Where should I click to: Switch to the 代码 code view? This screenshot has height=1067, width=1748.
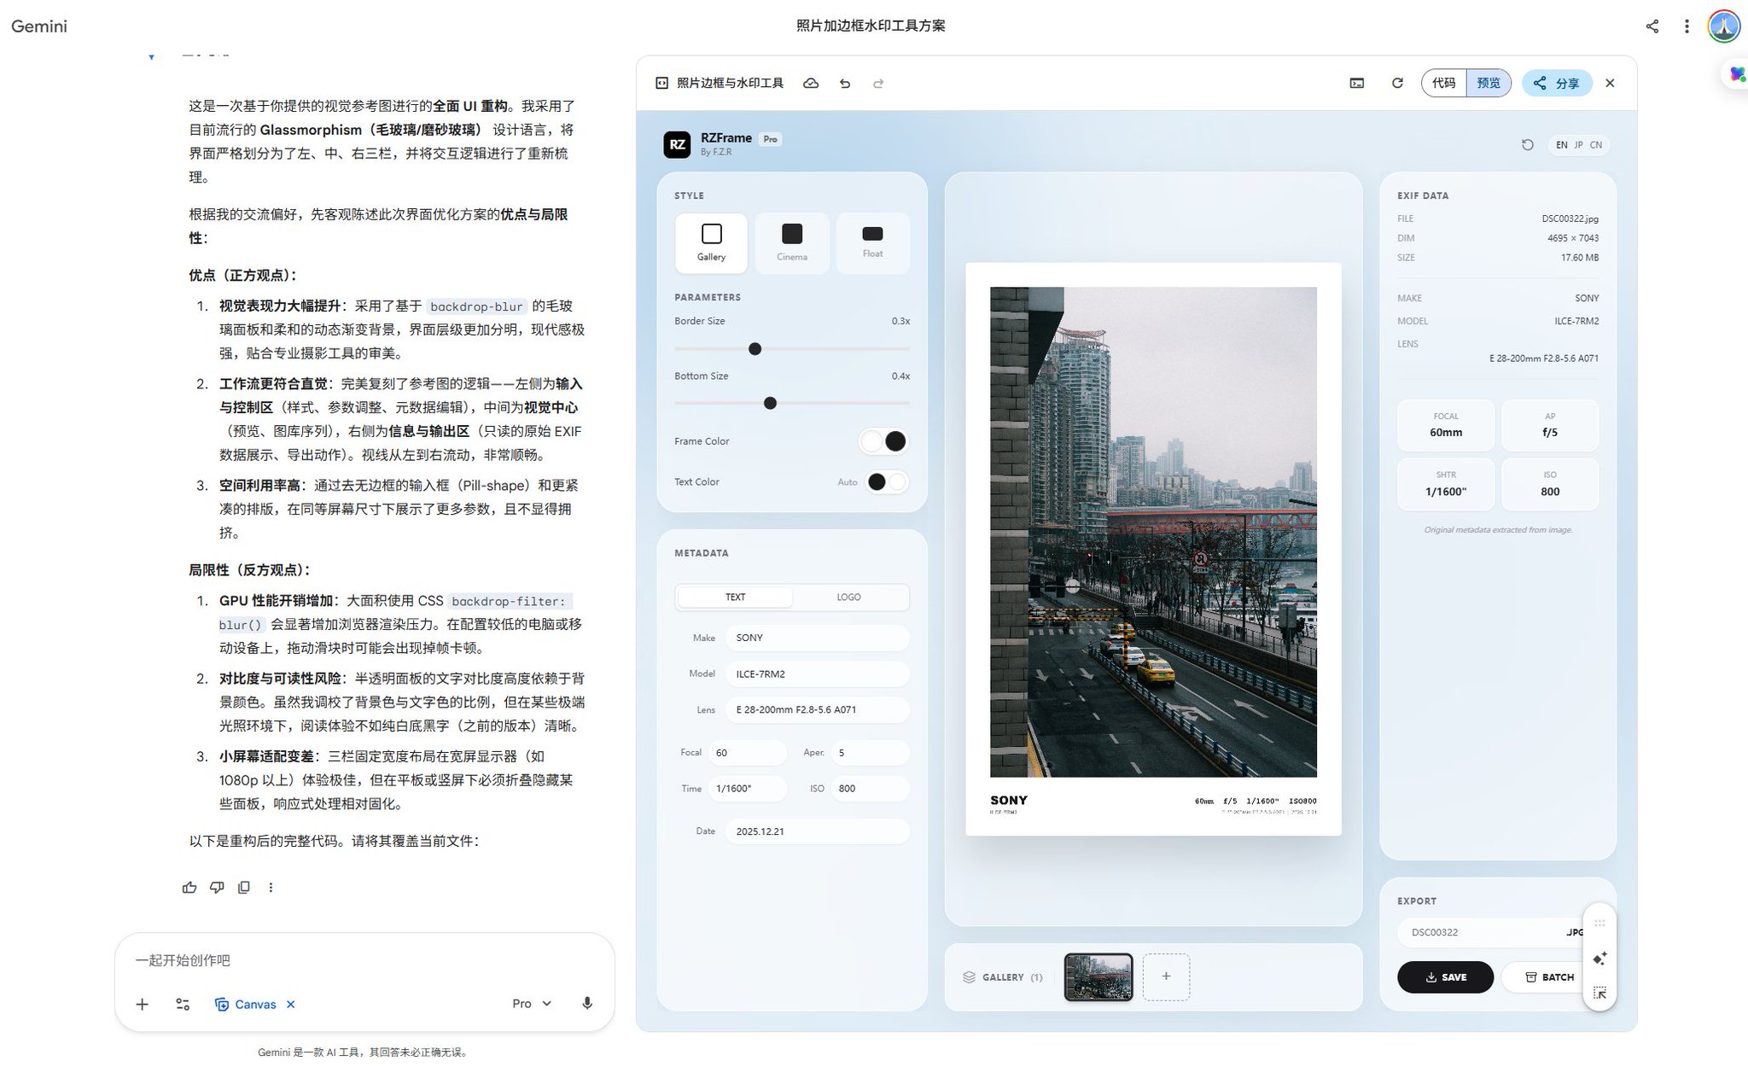click(1444, 83)
